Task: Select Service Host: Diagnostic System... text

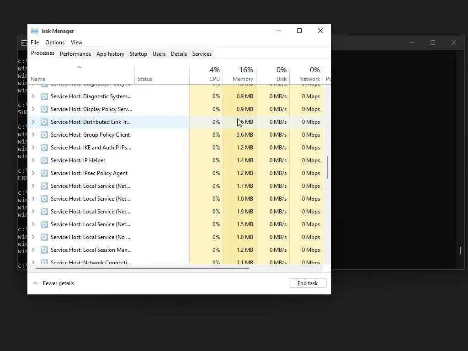Action: pyautogui.click(x=91, y=96)
